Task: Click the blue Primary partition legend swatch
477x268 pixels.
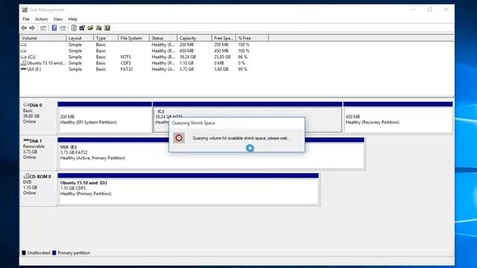Action: (54, 253)
